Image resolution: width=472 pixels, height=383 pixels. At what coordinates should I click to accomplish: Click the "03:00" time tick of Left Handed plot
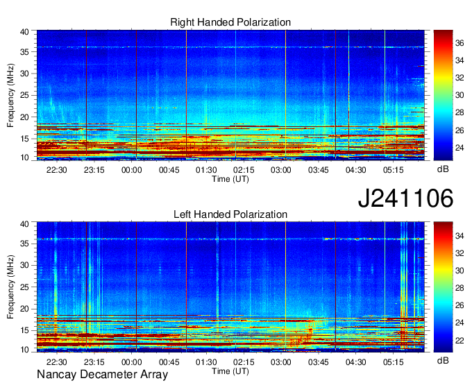(x=281, y=362)
